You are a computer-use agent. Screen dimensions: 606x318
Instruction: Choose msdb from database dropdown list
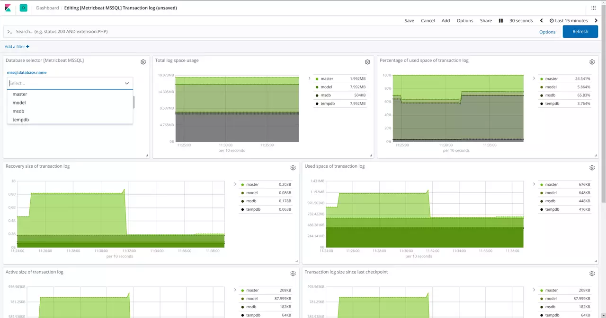click(x=18, y=112)
